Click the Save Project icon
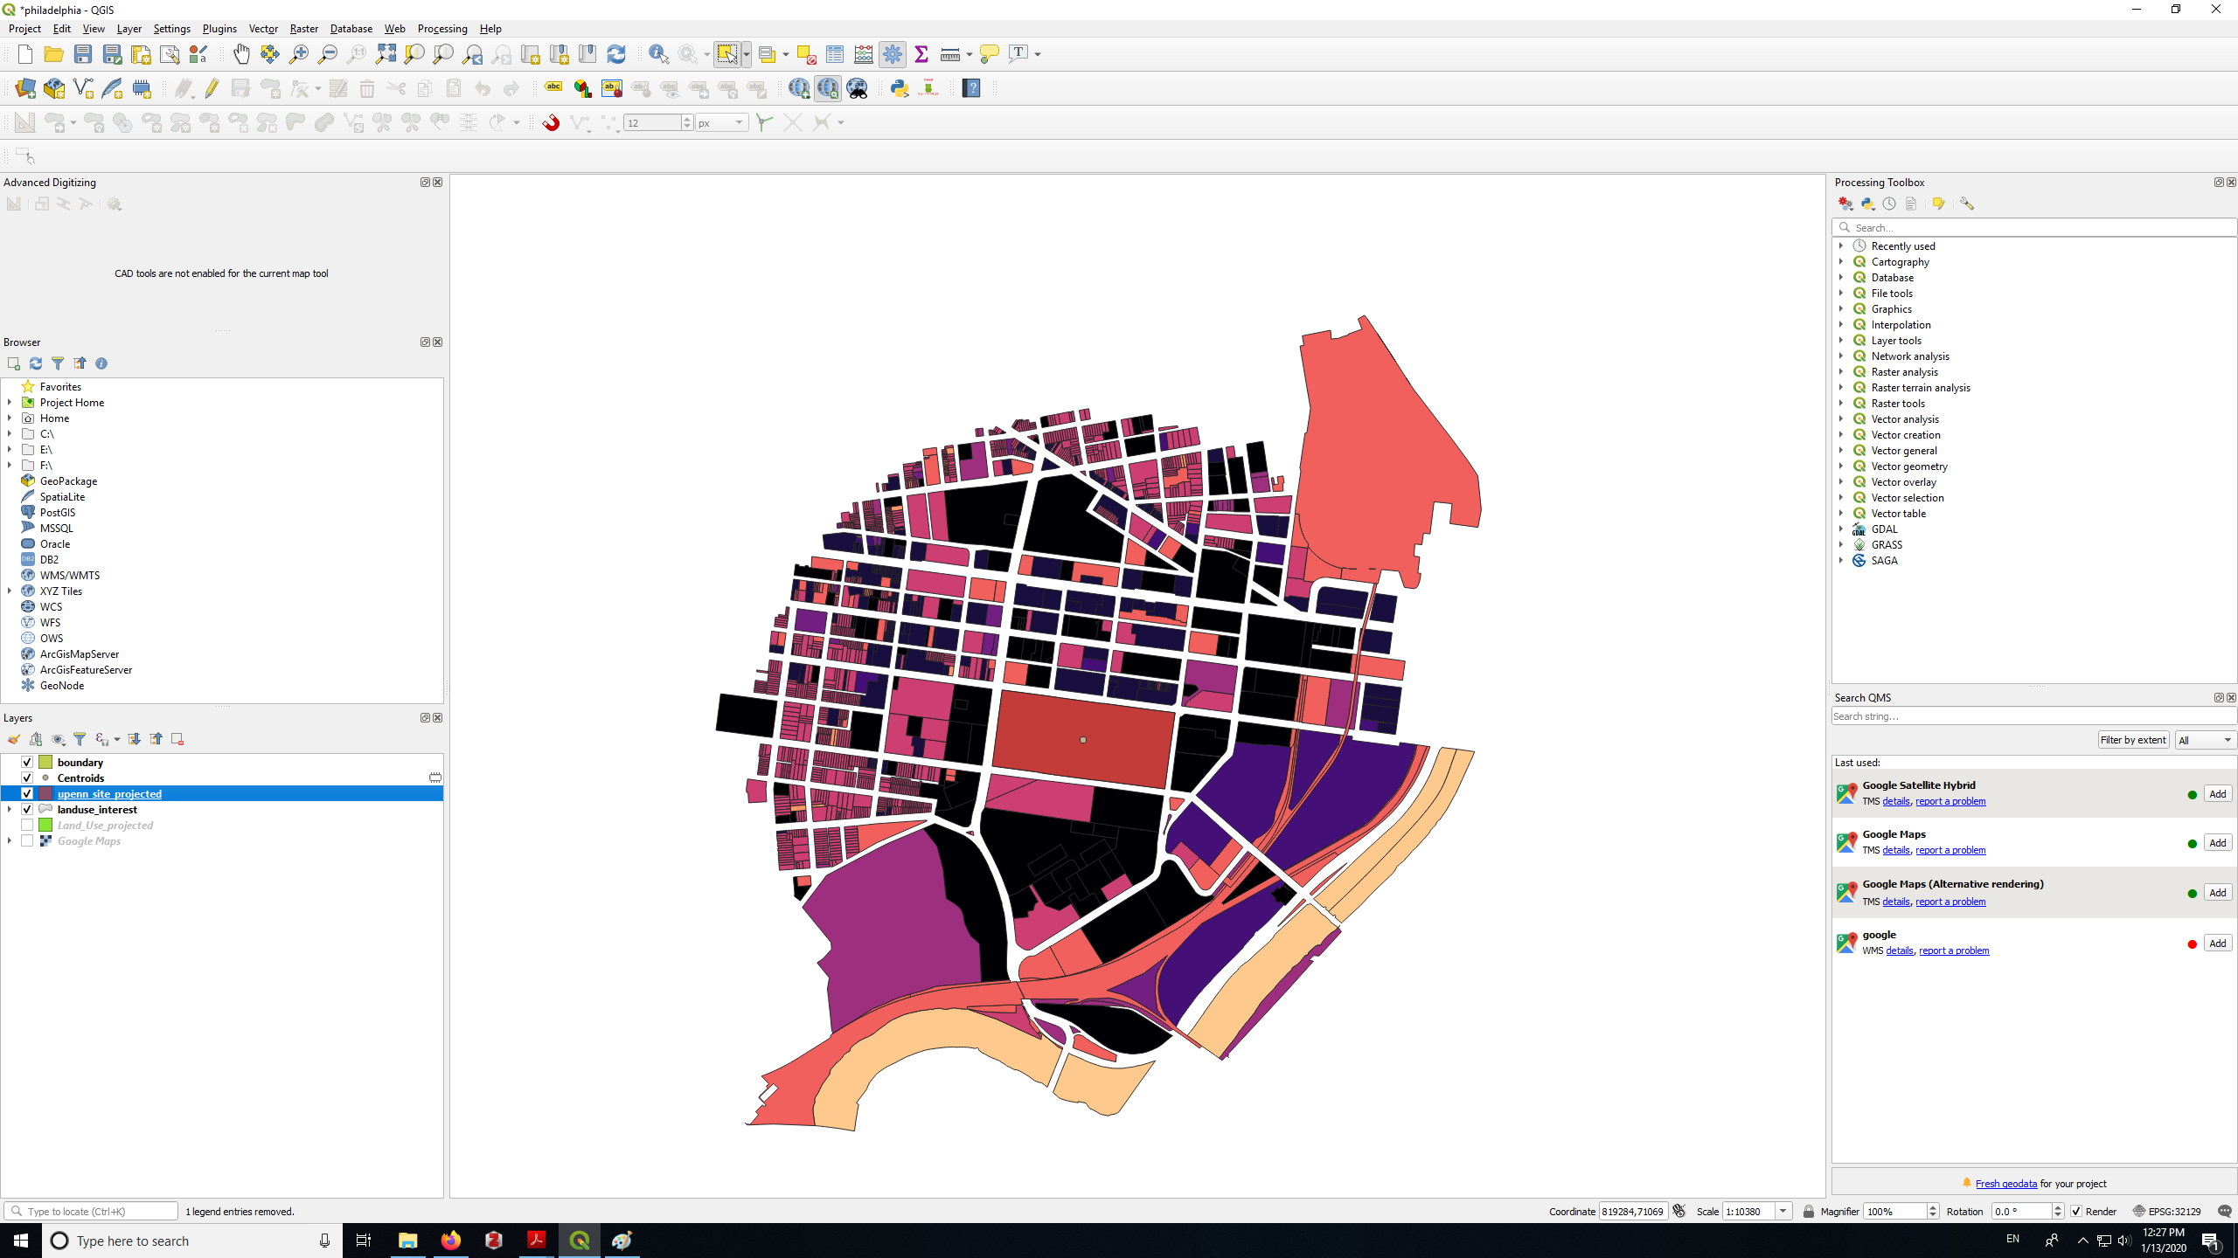Viewport: 2238px width, 1258px height. [x=83, y=54]
